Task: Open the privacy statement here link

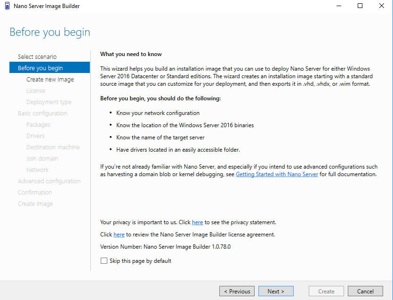Action: point(197,222)
